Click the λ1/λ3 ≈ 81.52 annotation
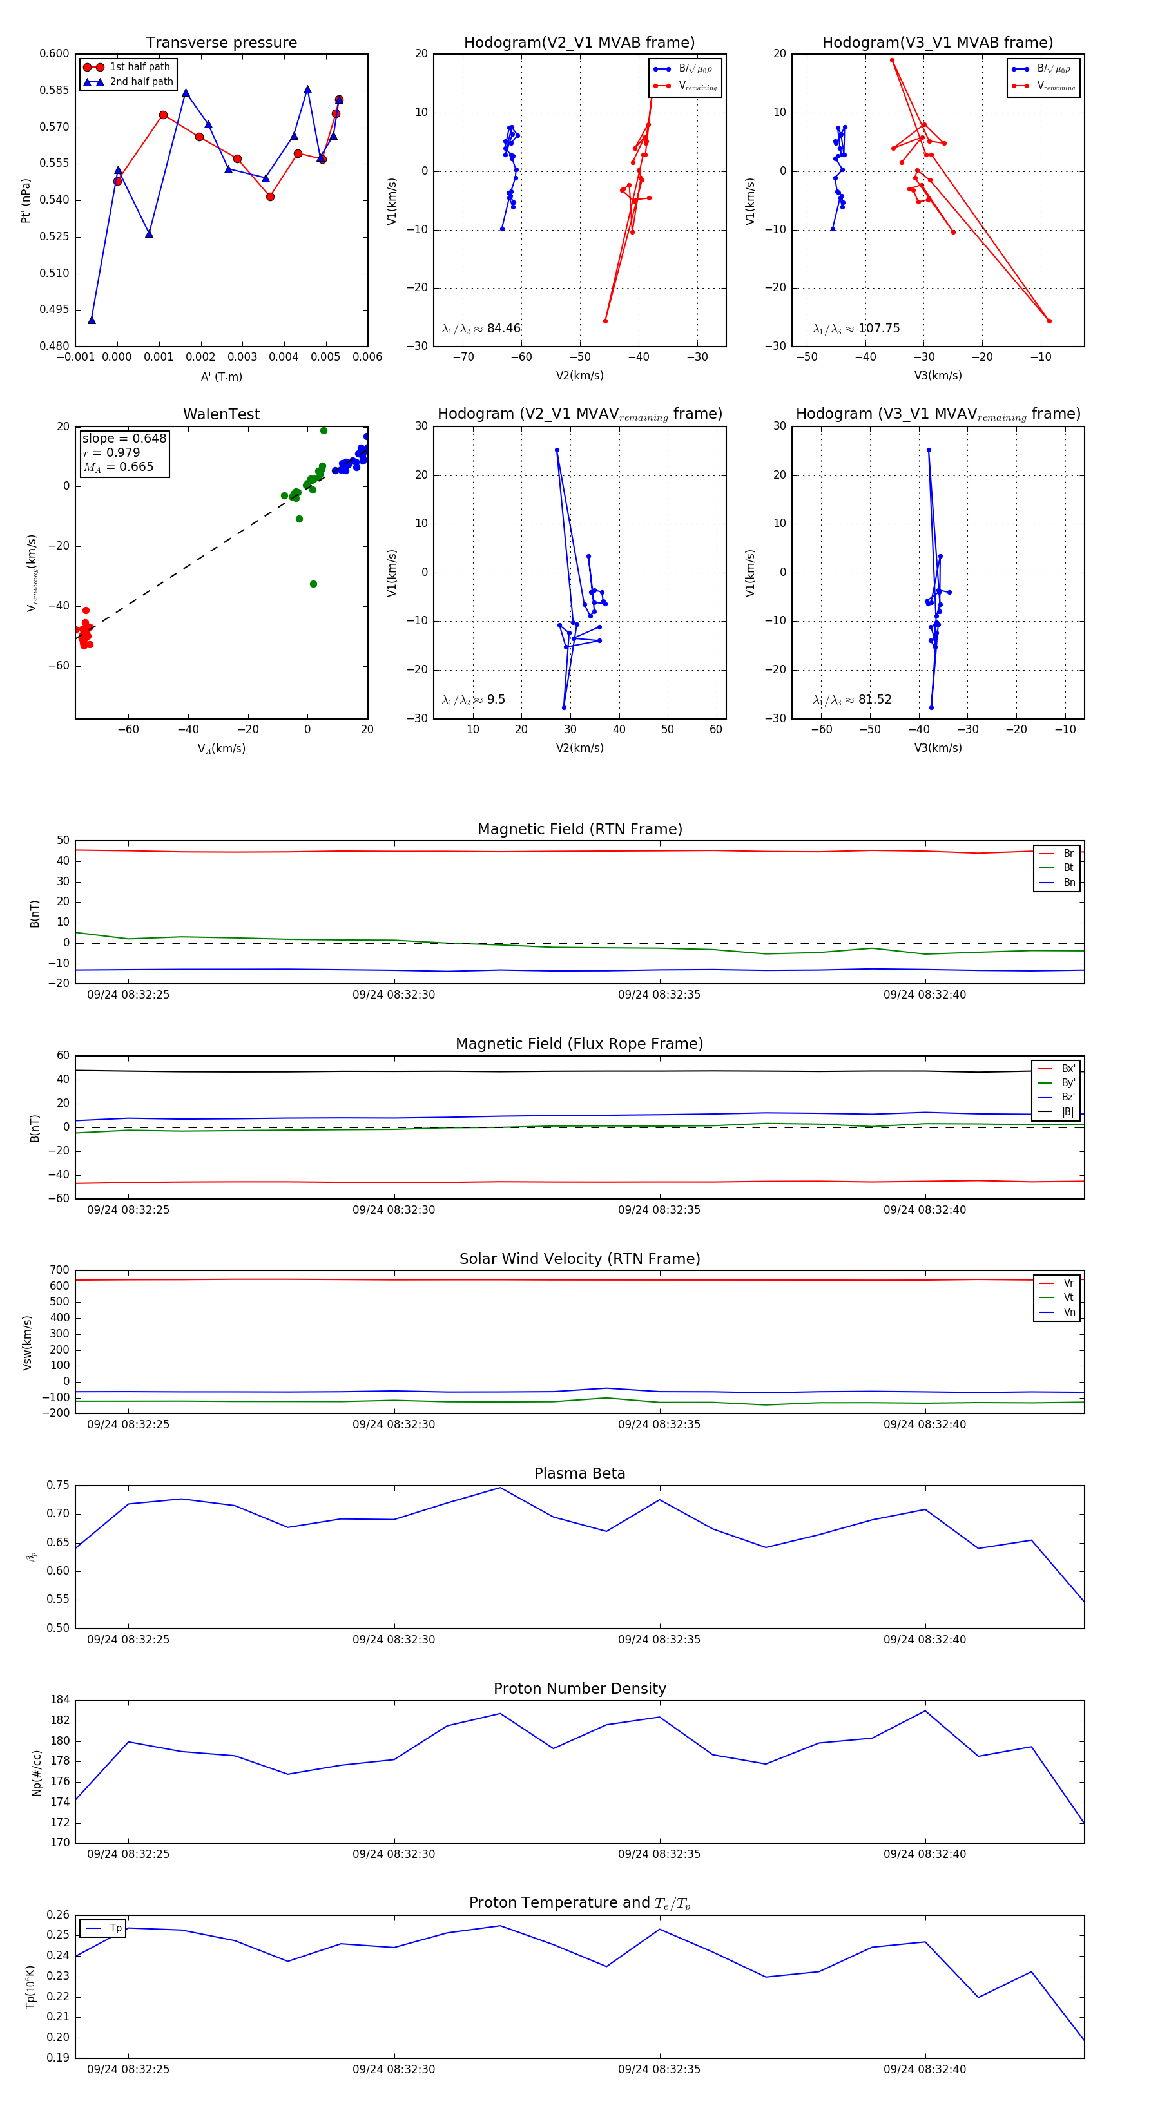The image size is (1160, 2126). [x=852, y=700]
